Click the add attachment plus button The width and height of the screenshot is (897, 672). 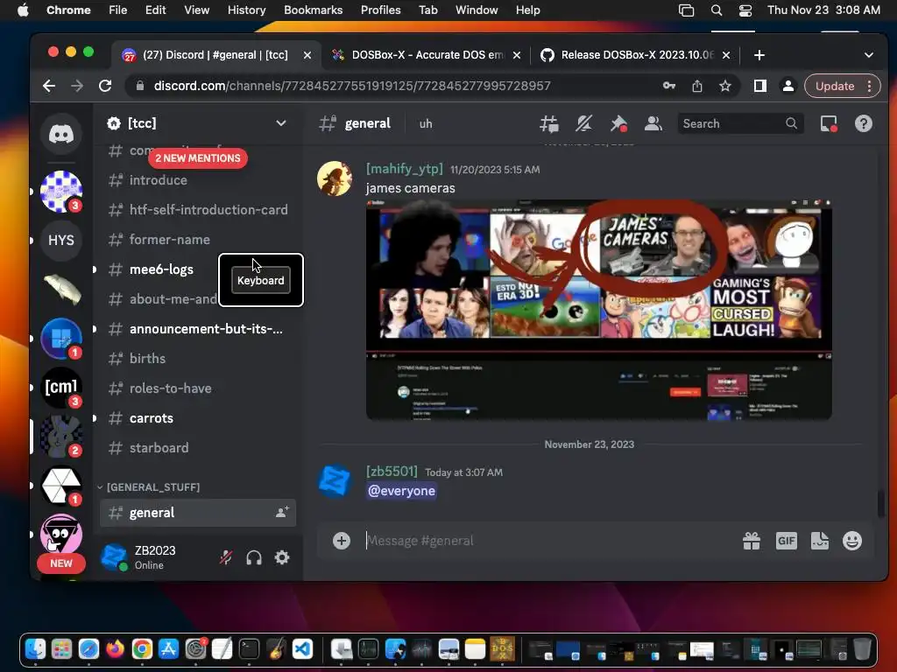coord(342,541)
